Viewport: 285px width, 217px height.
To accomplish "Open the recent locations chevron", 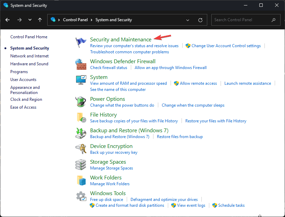I will [30, 20].
